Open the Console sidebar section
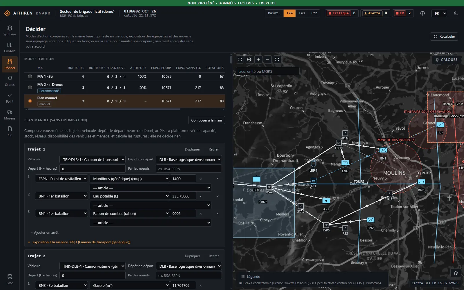Viewport: 464px width, 290px height. pos(10,47)
